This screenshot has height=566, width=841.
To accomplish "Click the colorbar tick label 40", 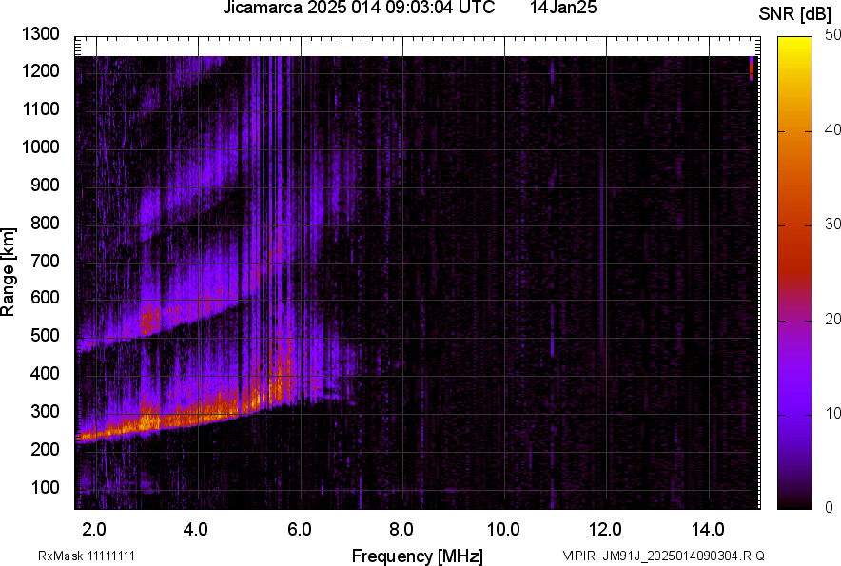I will tap(833, 129).
